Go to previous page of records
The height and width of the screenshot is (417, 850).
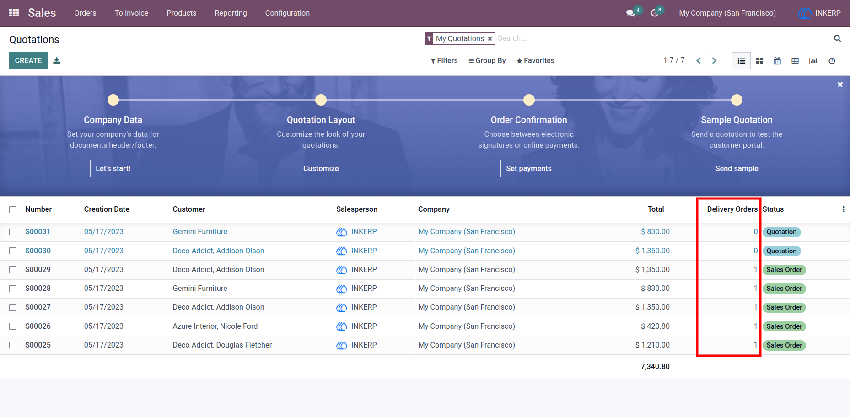699,61
